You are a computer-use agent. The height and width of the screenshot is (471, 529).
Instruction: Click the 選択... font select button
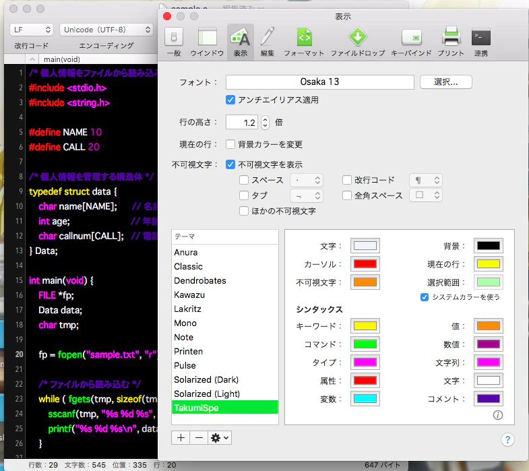tap(445, 82)
